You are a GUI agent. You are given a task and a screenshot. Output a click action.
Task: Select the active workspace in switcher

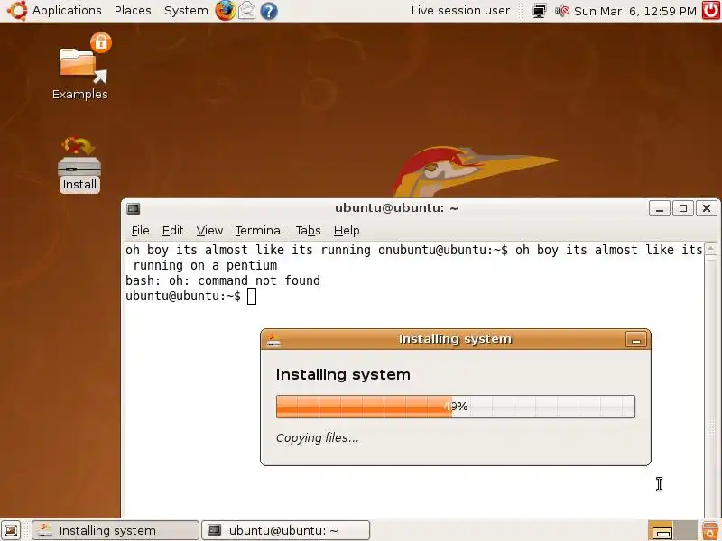click(x=661, y=530)
